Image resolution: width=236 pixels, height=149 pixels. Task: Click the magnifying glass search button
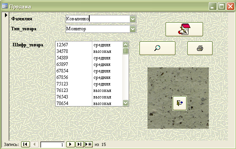[x=157, y=48]
